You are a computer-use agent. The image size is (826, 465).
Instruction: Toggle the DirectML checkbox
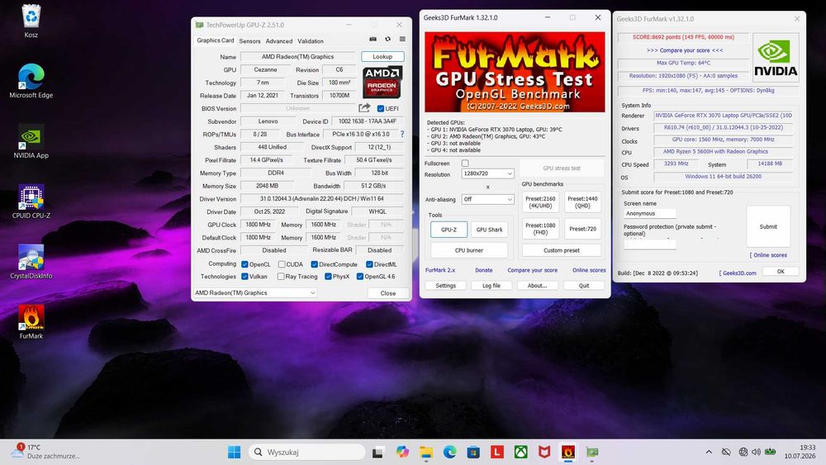click(x=369, y=264)
